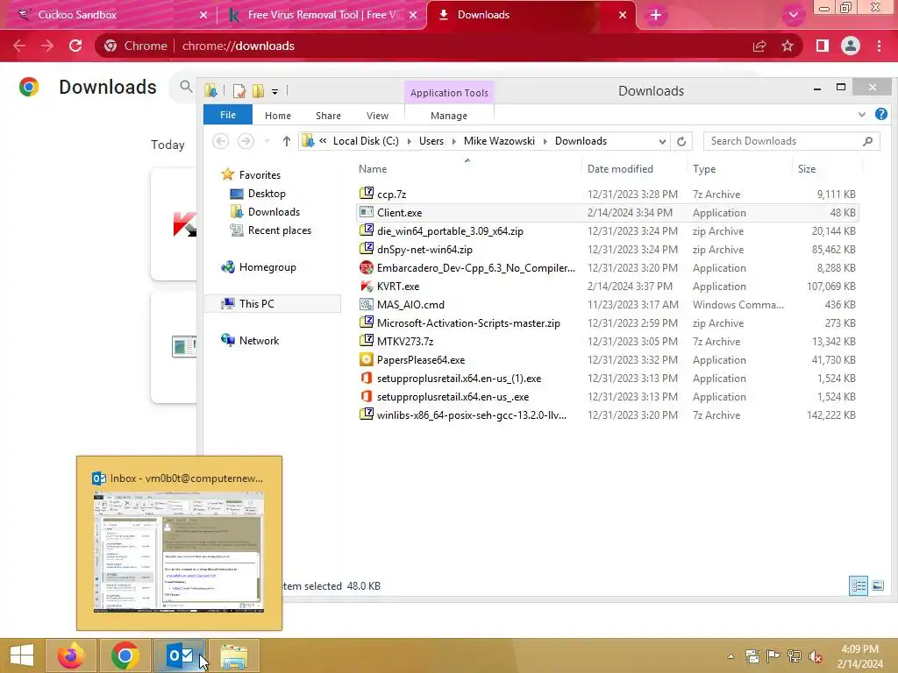The image size is (898, 673).
Task: Go back in Chrome
Action: (x=19, y=46)
